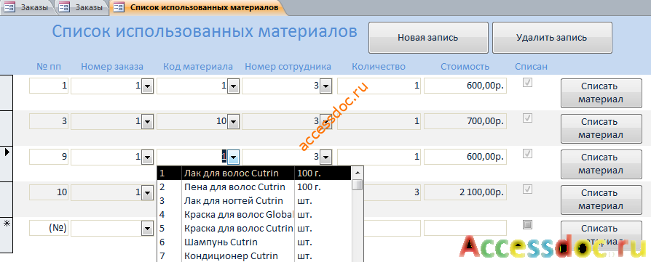Select record № 3 with its row selector
651x262 pixels.
(x=7, y=128)
